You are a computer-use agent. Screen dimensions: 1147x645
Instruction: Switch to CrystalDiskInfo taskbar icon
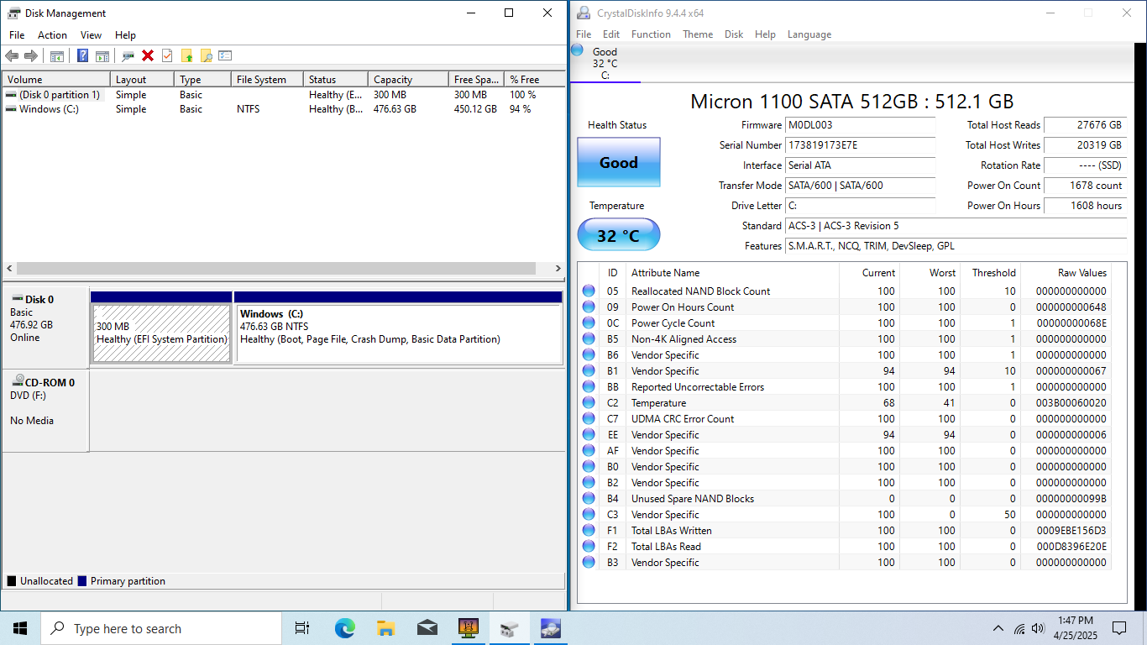550,628
